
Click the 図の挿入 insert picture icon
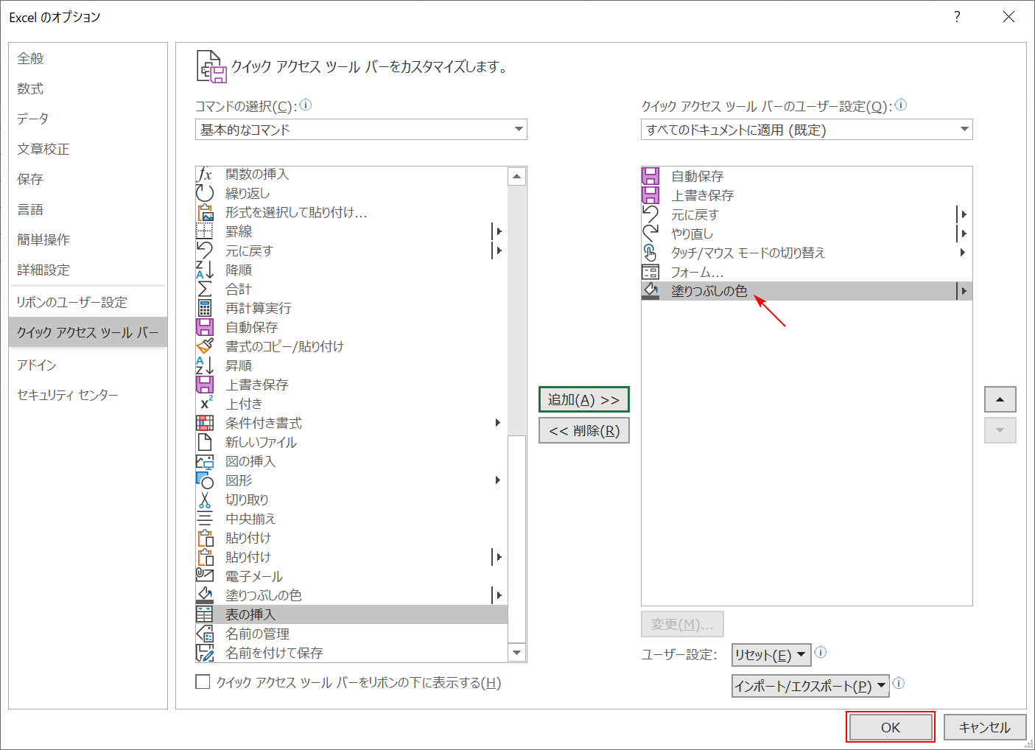click(205, 460)
